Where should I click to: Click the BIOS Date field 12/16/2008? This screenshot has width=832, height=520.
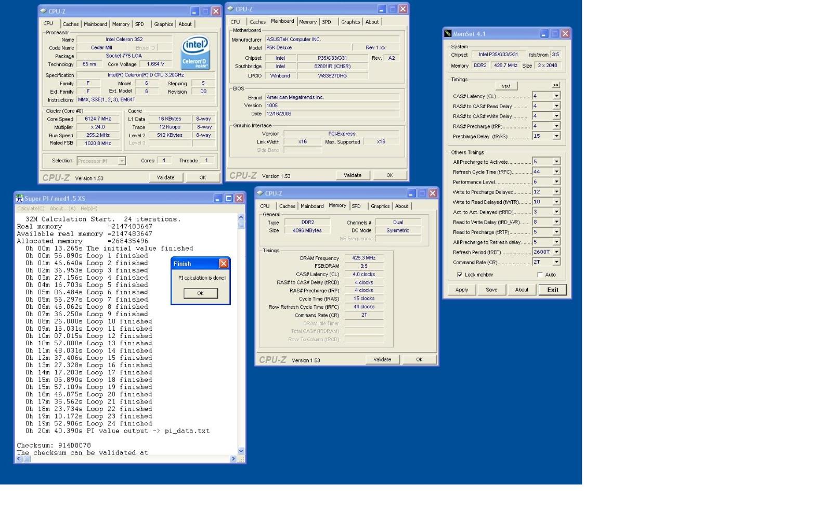click(x=332, y=114)
